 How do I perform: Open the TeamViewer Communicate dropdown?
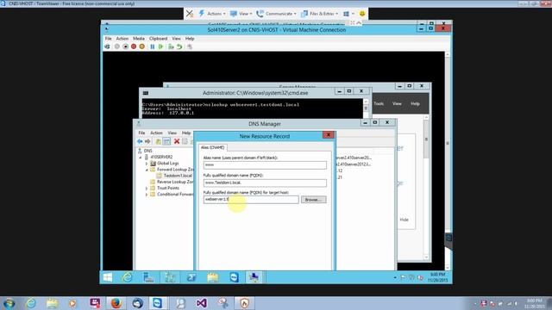click(x=276, y=14)
